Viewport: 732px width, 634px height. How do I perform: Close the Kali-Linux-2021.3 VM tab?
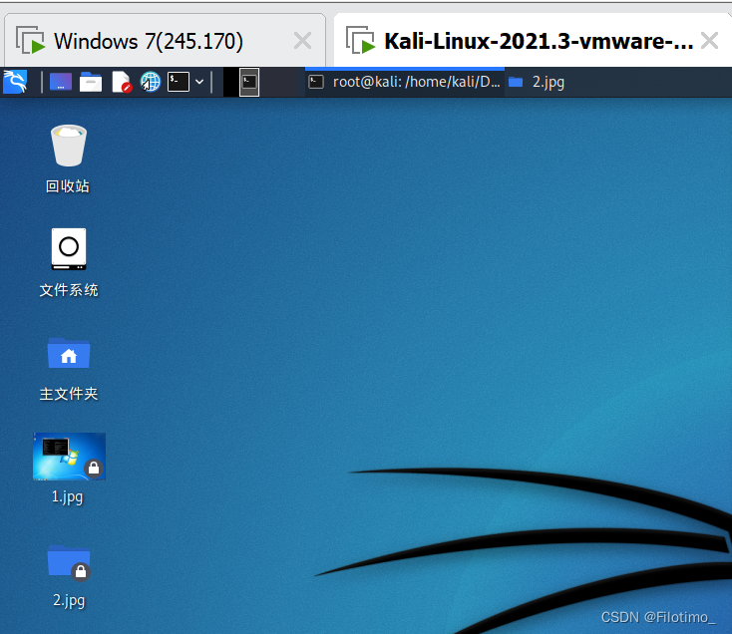pos(709,41)
